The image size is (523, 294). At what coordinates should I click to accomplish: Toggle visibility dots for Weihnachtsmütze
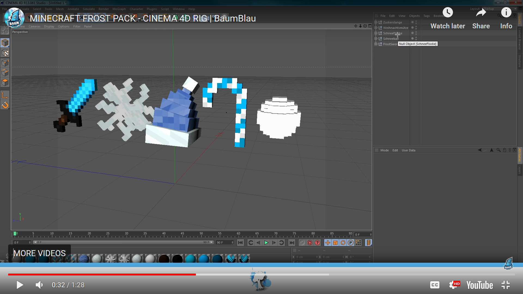pos(416,28)
